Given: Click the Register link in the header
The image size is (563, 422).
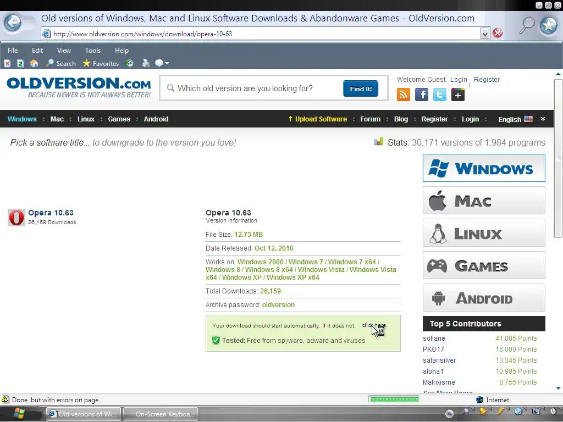Looking at the screenshot, I should click(x=487, y=79).
